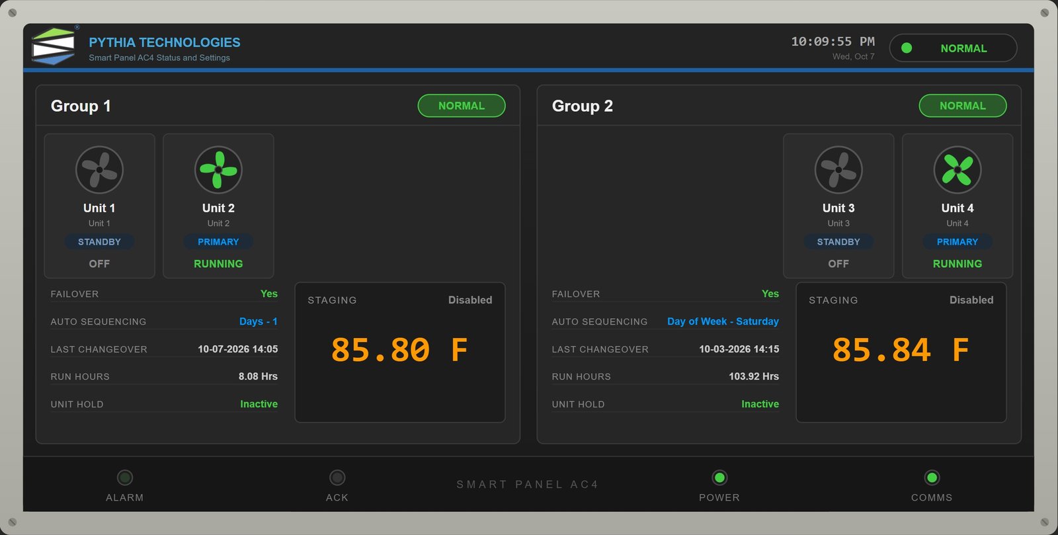
Task: Click Unit 2 PRIMARY role badge
Action: [x=218, y=242]
